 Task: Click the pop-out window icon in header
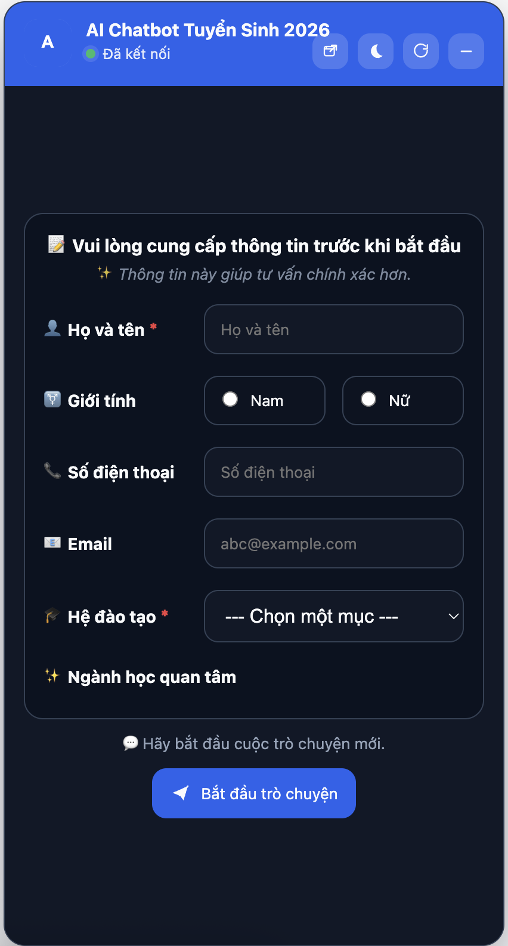[x=330, y=51]
